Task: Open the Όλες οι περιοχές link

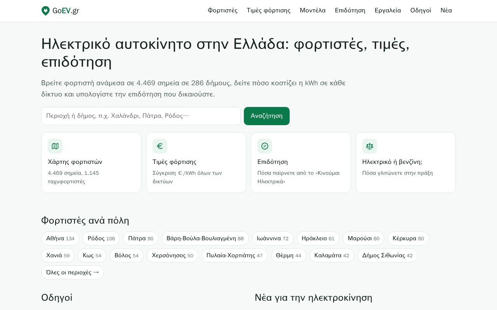Action: pyautogui.click(x=73, y=272)
